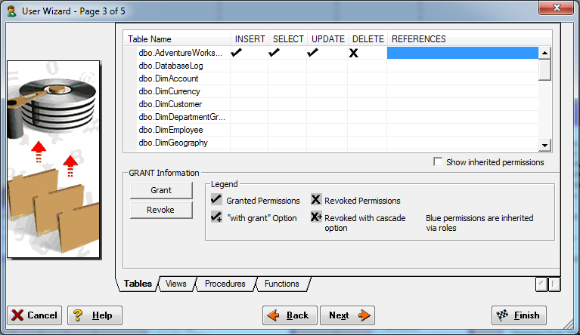Click the UPDATE cell for dbo.DimCustomer
The width and height of the screenshot is (580, 335).
pos(327,104)
